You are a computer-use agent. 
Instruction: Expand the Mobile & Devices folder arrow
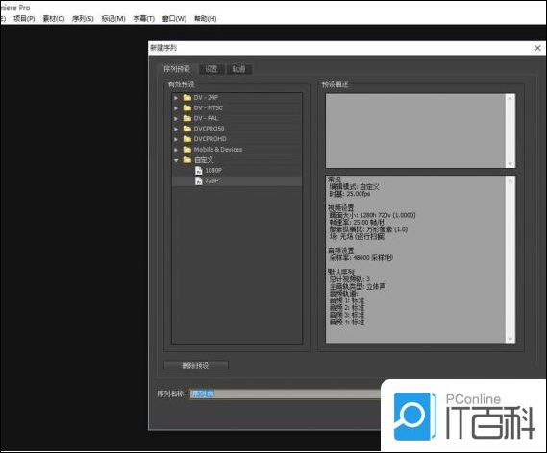coord(176,150)
